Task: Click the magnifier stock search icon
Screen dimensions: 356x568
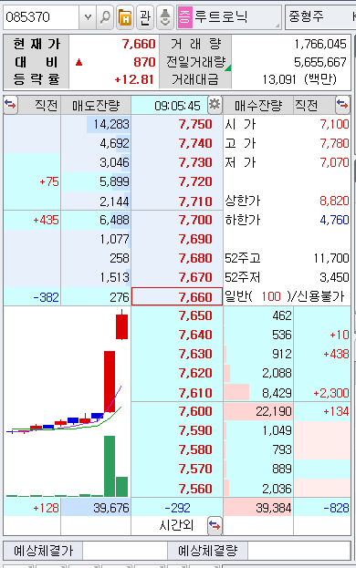Action: pyautogui.click(x=105, y=17)
